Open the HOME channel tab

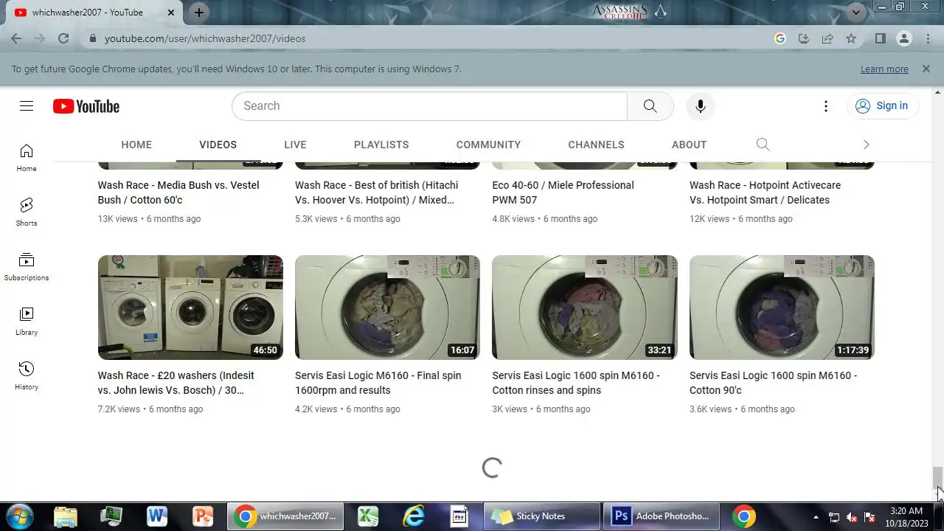tap(136, 145)
